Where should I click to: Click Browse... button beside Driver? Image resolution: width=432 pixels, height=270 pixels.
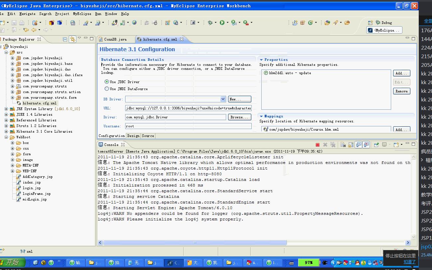(239, 117)
